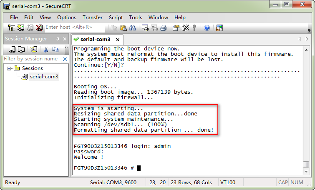Open the Transfer menu

93,17
